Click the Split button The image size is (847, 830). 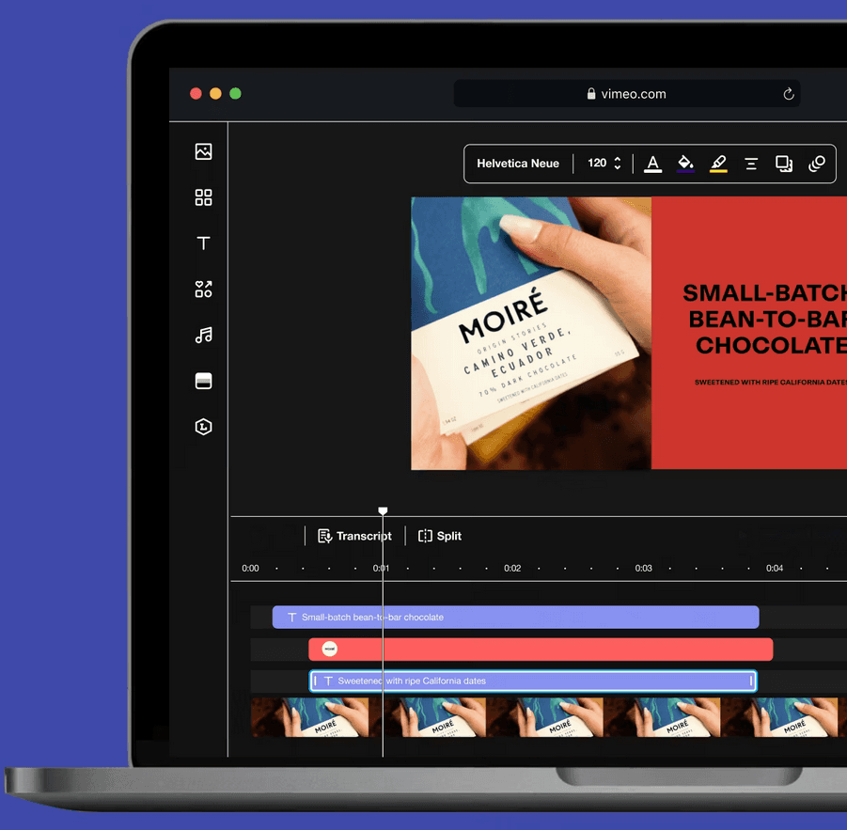pyautogui.click(x=439, y=536)
